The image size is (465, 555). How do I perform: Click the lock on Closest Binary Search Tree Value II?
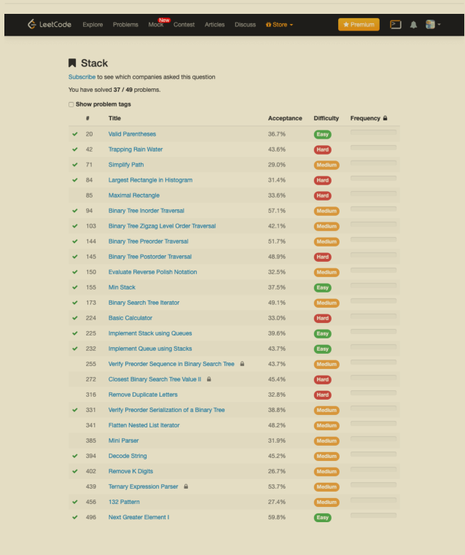208,379
